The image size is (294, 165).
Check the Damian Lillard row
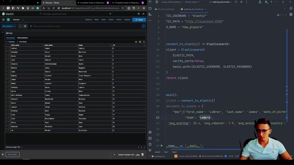tap(9, 76)
